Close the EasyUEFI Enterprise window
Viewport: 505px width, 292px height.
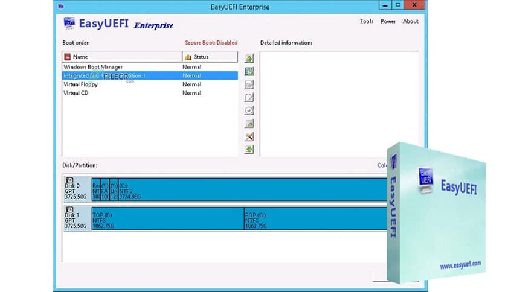pyautogui.click(x=414, y=5)
